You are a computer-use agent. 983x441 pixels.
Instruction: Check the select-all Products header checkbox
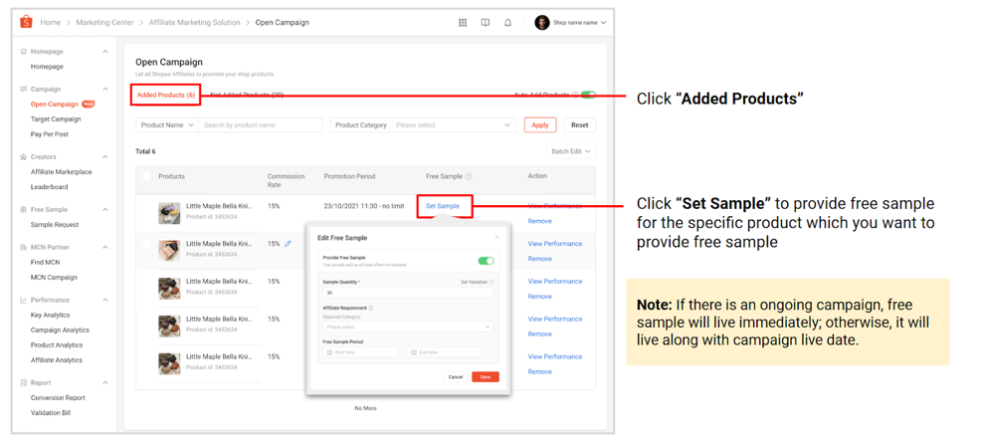146,176
